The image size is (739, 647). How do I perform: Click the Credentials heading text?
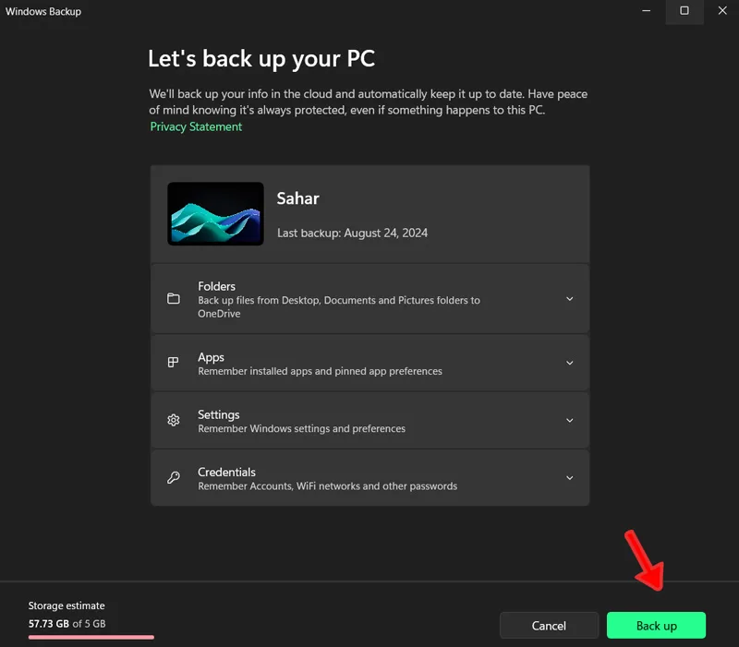click(226, 472)
